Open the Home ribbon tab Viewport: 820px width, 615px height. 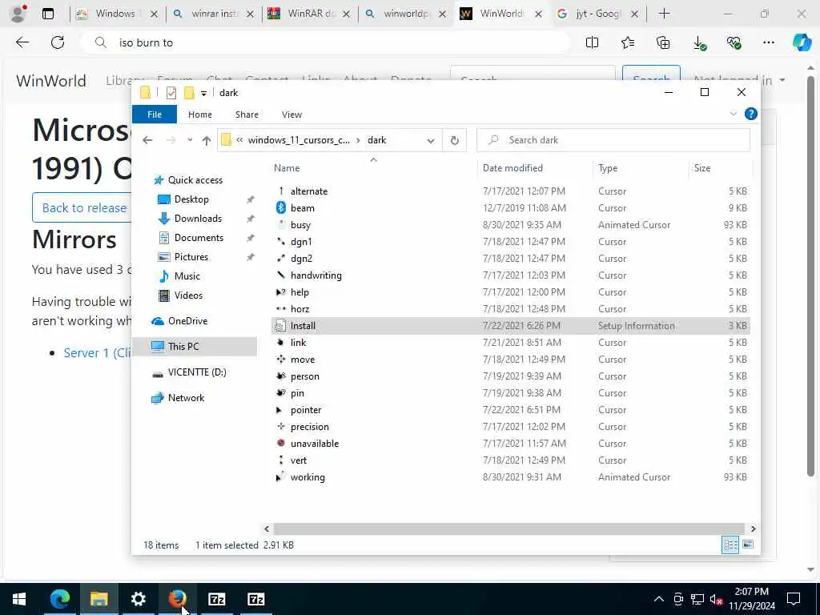(199, 115)
